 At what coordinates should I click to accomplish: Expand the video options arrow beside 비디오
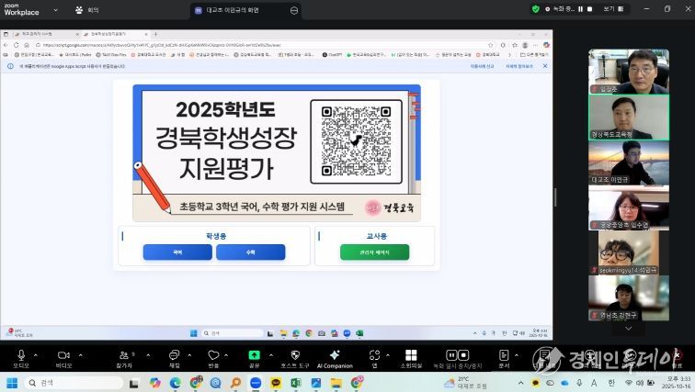point(82,353)
